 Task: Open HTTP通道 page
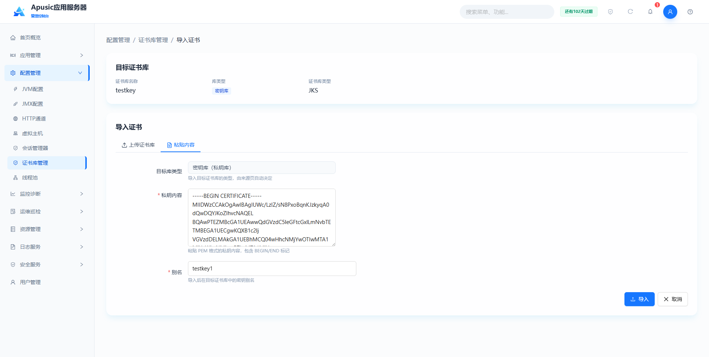click(47, 119)
